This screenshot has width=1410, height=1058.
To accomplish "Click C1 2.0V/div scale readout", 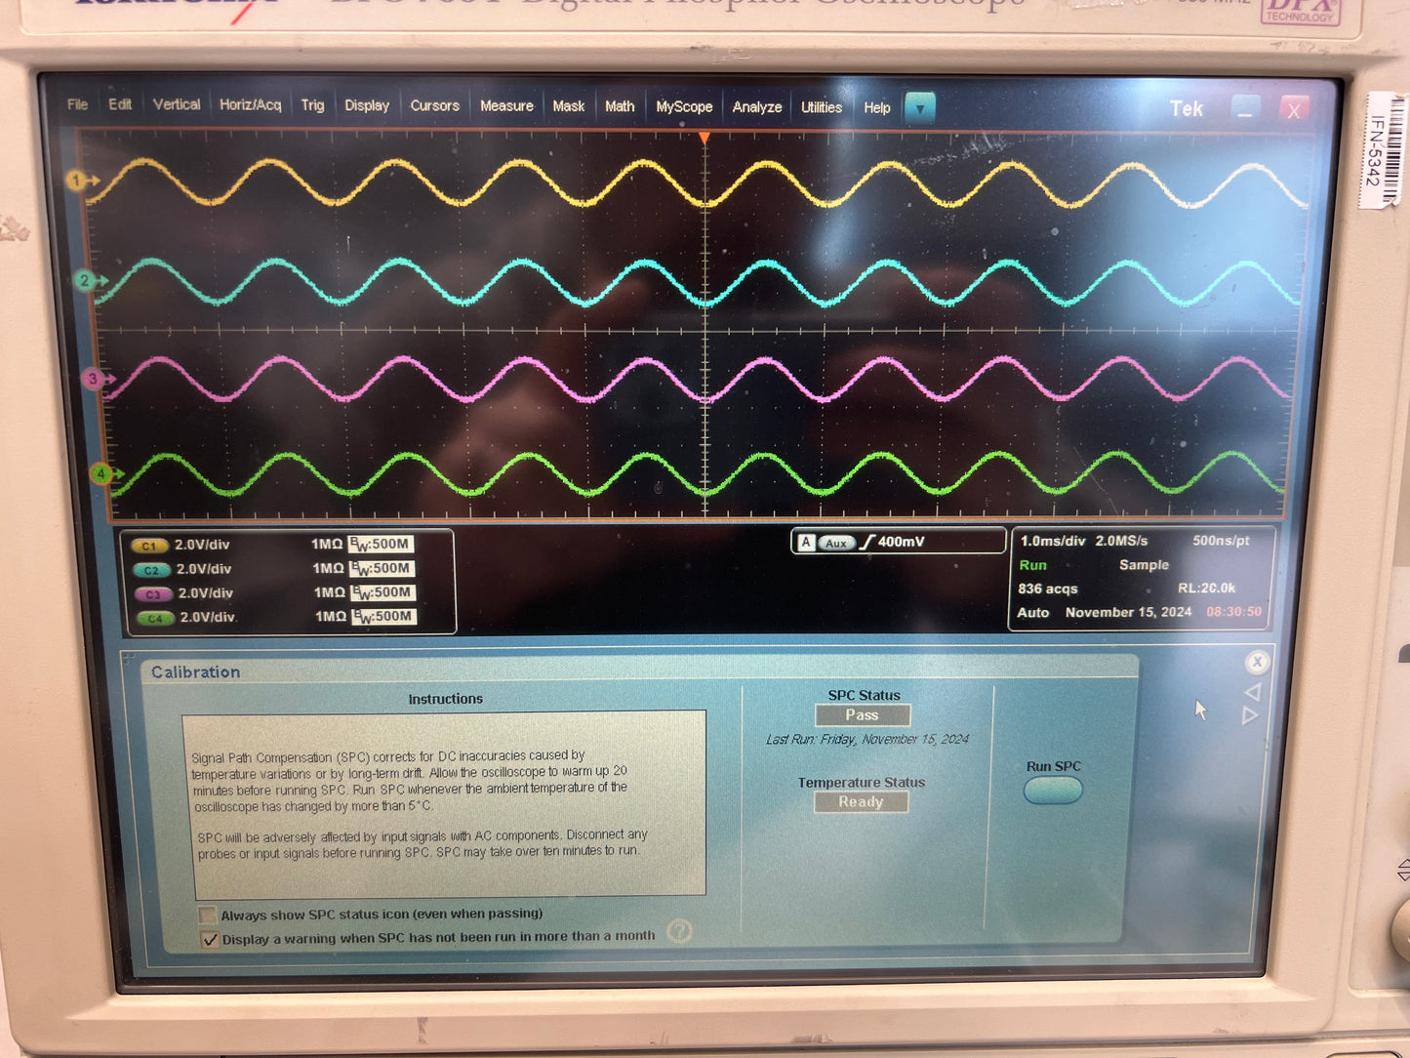I will pos(202,545).
